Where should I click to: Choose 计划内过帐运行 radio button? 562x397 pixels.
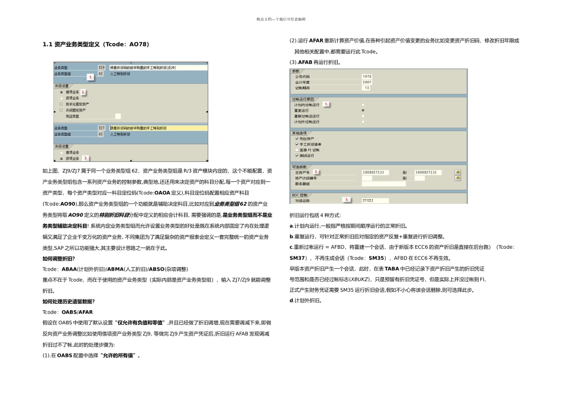click(x=363, y=105)
